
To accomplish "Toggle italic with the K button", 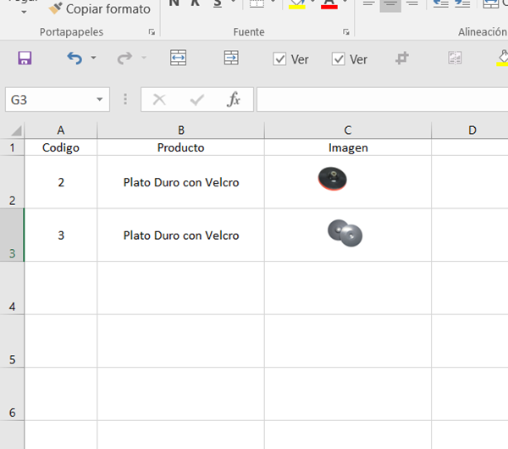I will pyautogui.click(x=195, y=3).
